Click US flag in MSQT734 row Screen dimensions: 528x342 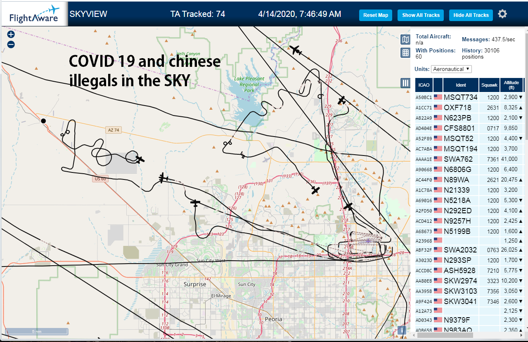(x=438, y=97)
